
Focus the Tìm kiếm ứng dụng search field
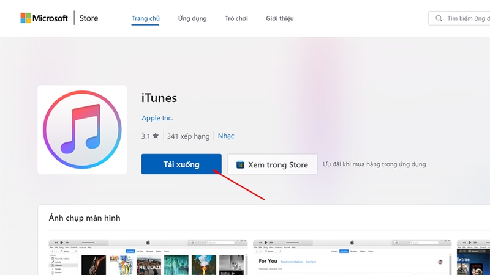click(459, 18)
